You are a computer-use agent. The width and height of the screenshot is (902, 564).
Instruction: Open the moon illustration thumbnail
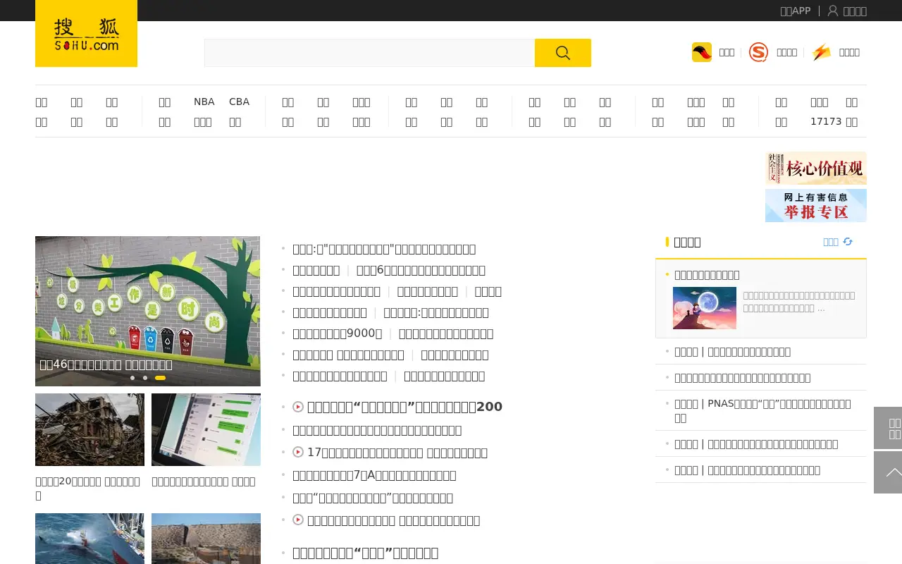[705, 308]
